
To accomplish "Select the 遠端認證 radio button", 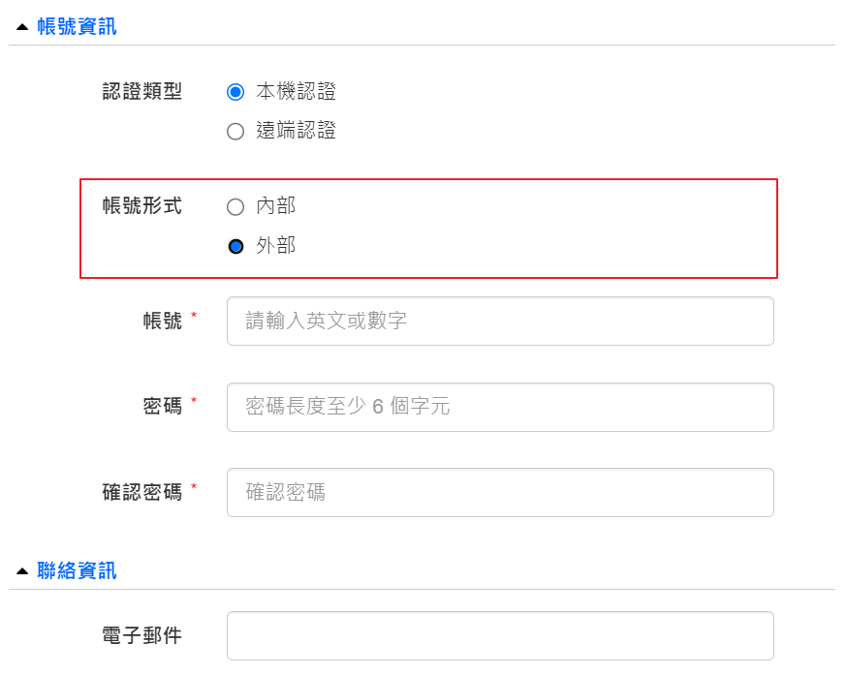I will 235,131.
